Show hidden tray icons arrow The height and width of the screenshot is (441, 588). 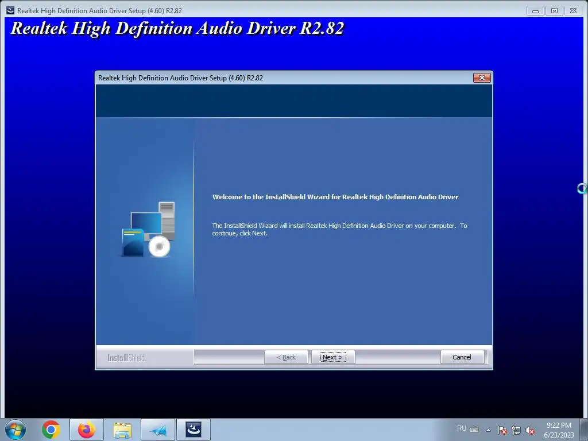click(x=488, y=430)
